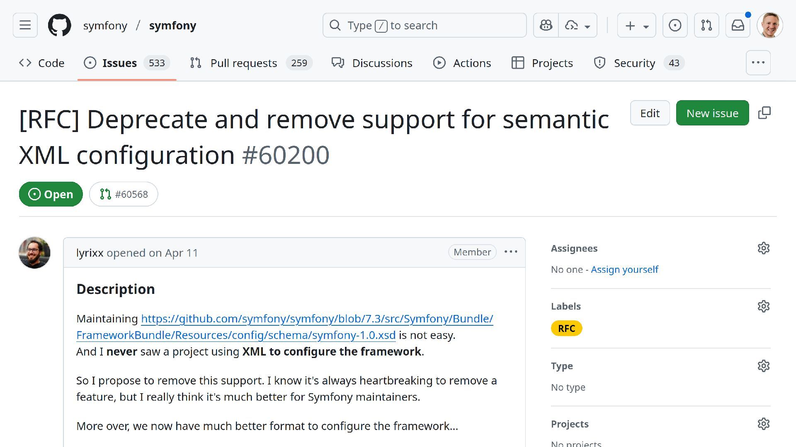796x447 pixels.
Task: Open Copilot chat icon
Action: tap(546, 25)
